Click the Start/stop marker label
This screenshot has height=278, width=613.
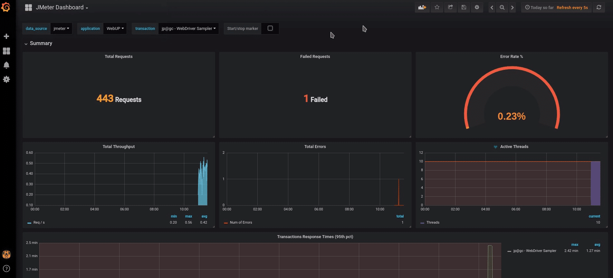point(243,28)
